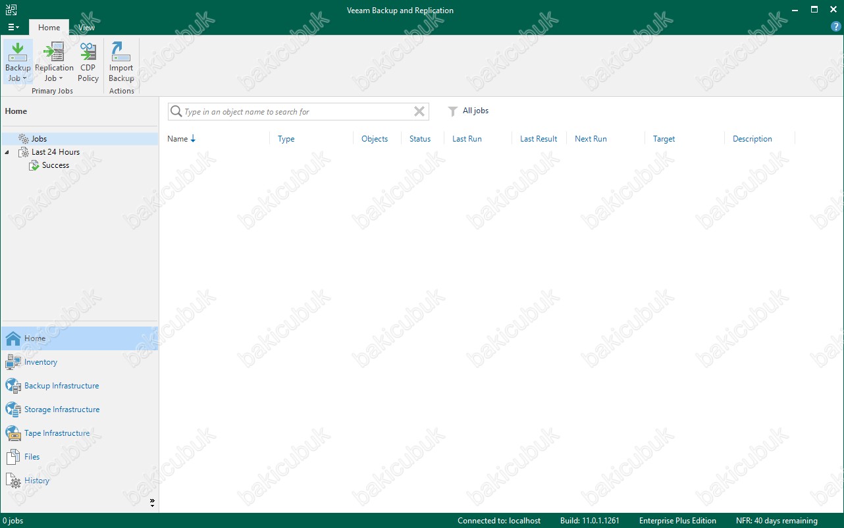
Task: Click the Files document icon
Action: tap(13, 457)
